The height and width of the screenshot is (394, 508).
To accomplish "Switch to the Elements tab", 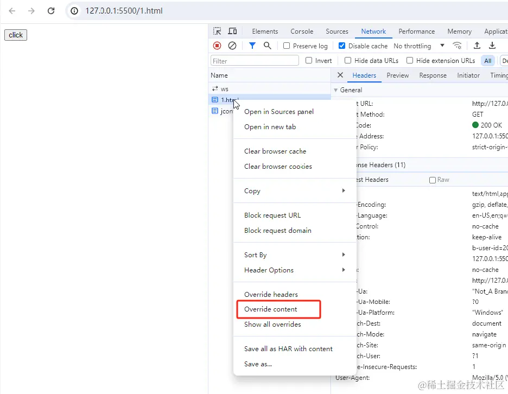I will click(x=265, y=31).
